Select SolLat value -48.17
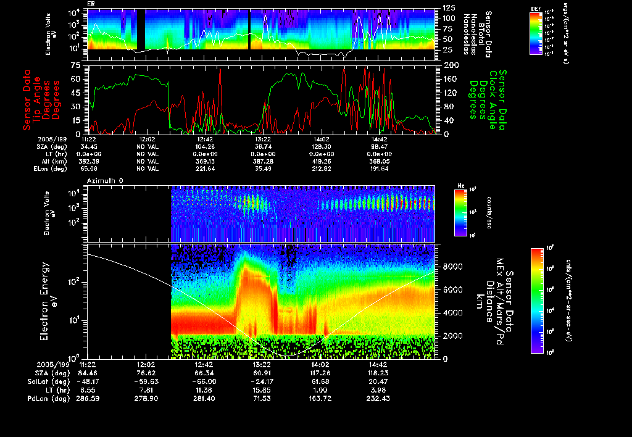 tap(88, 382)
